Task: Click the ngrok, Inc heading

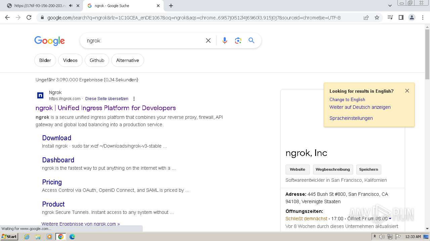Action: pyautogui.click(x=306, y=153)
